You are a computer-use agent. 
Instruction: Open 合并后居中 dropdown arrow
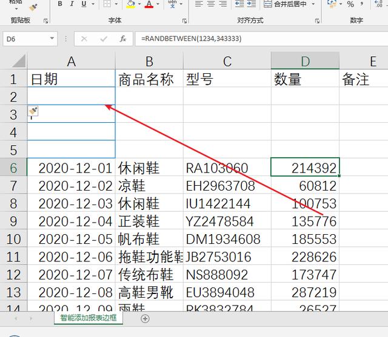pos(313,4)
